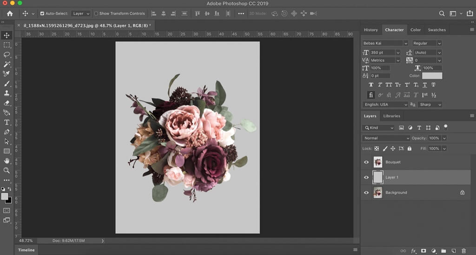The height and width of the screenshot is (255, 476).
Task: Create a new layer group folder
Action: tap(443, 251)
